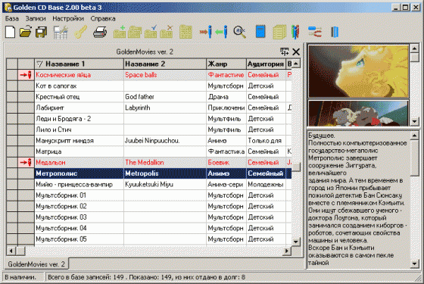Open search with the magnifier Abc icon
The image size is (424, 284).
point(240,32)
